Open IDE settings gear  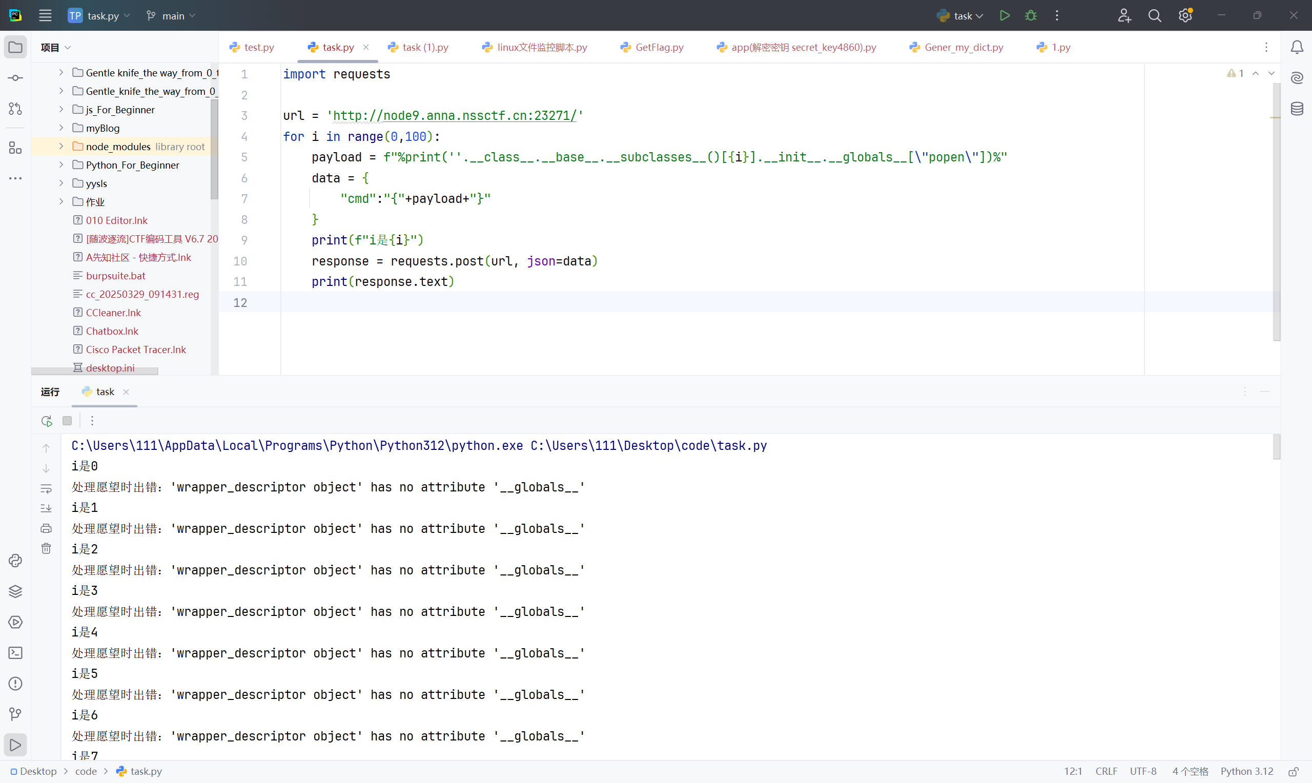click(x=1185, y=15)
